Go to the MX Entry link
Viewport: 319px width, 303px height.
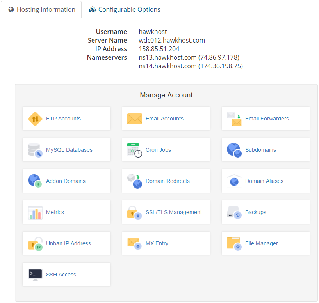157,243
